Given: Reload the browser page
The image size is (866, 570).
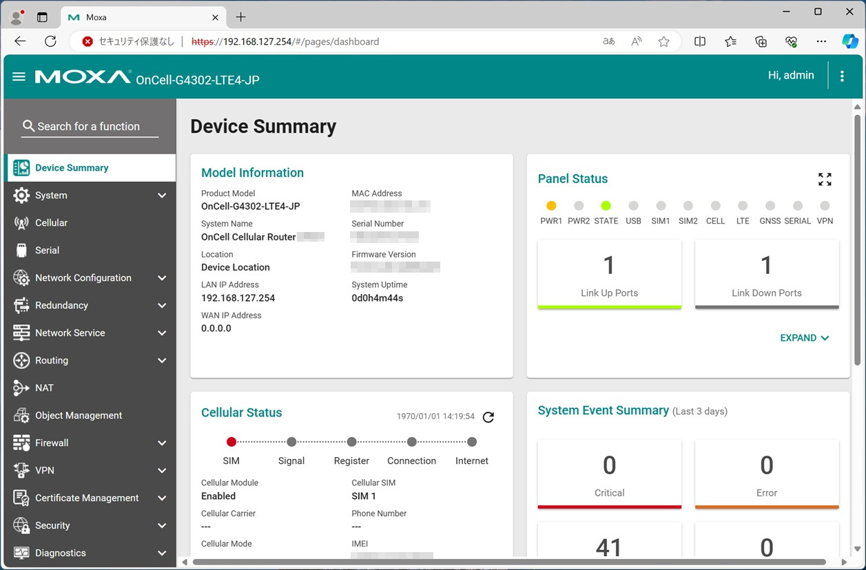Looking at the screenshot, I should coord(50,41).
